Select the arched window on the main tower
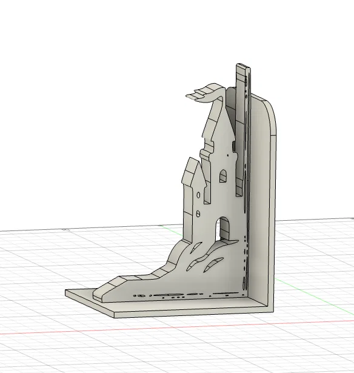354x373 pixels. 223,176
